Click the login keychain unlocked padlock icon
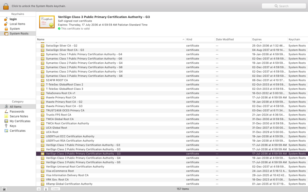 [6, 19]
